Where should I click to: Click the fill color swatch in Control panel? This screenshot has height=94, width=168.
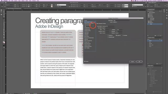point(52,5)
